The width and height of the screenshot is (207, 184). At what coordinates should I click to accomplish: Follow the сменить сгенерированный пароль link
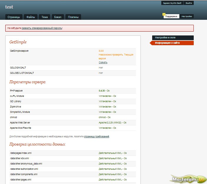coord(42,28)
